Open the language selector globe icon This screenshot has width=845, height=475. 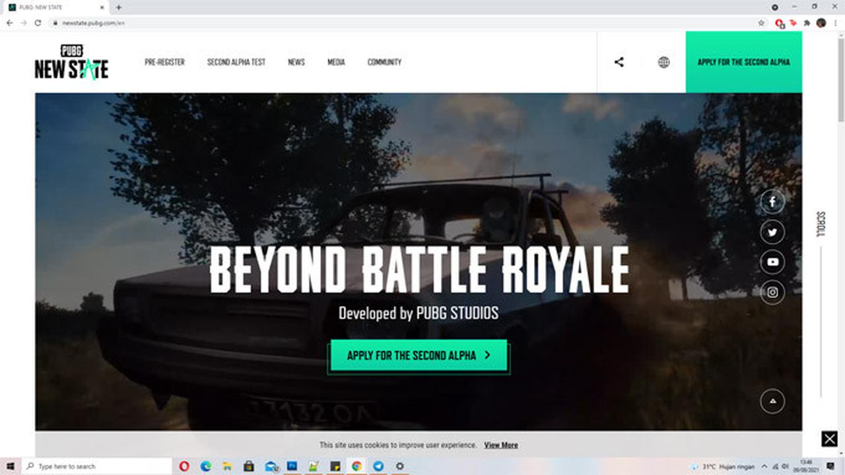663,62
